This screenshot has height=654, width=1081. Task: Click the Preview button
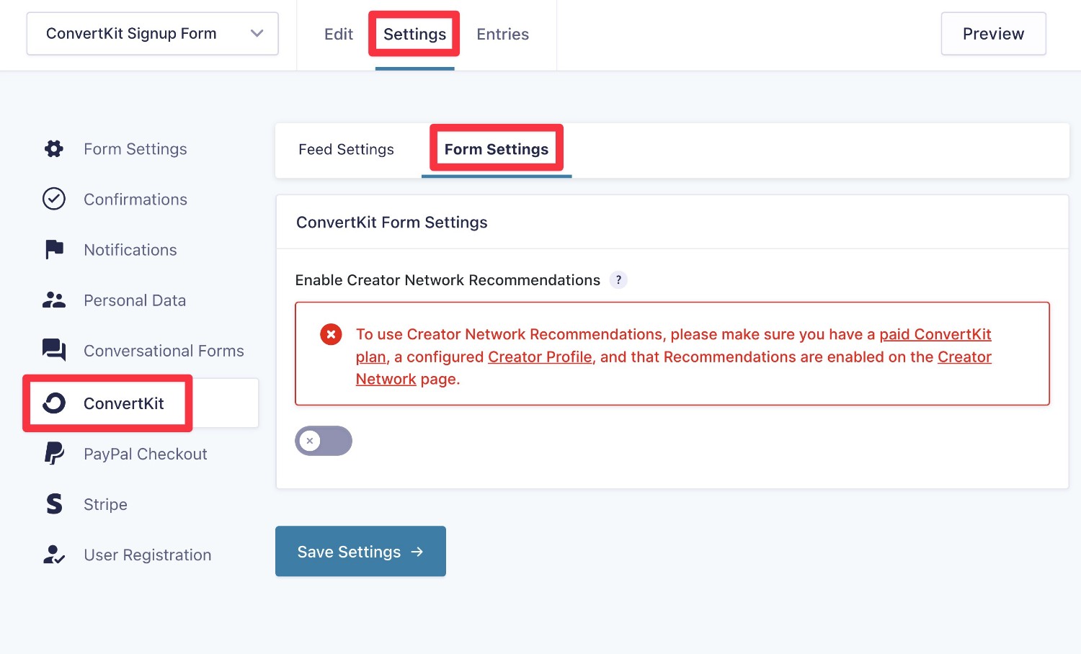(x=993, y=34)
